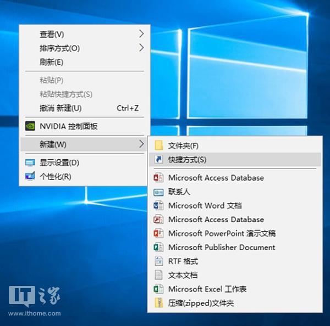
Task: Click the 粘贴快捷方式(S) menu entry
Action: (66, 94)
